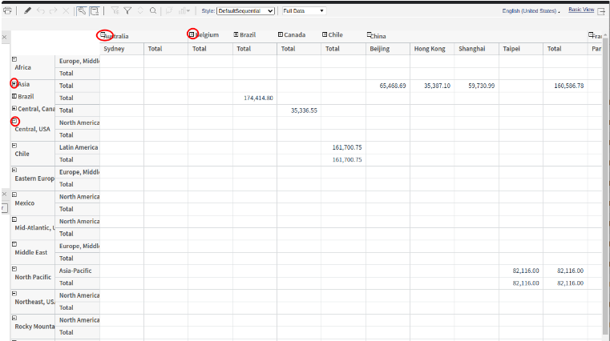Click the pencil edit icon

(27, 11)
